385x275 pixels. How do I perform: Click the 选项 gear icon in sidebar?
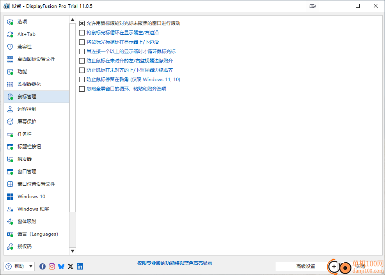(x=10, y=22)
